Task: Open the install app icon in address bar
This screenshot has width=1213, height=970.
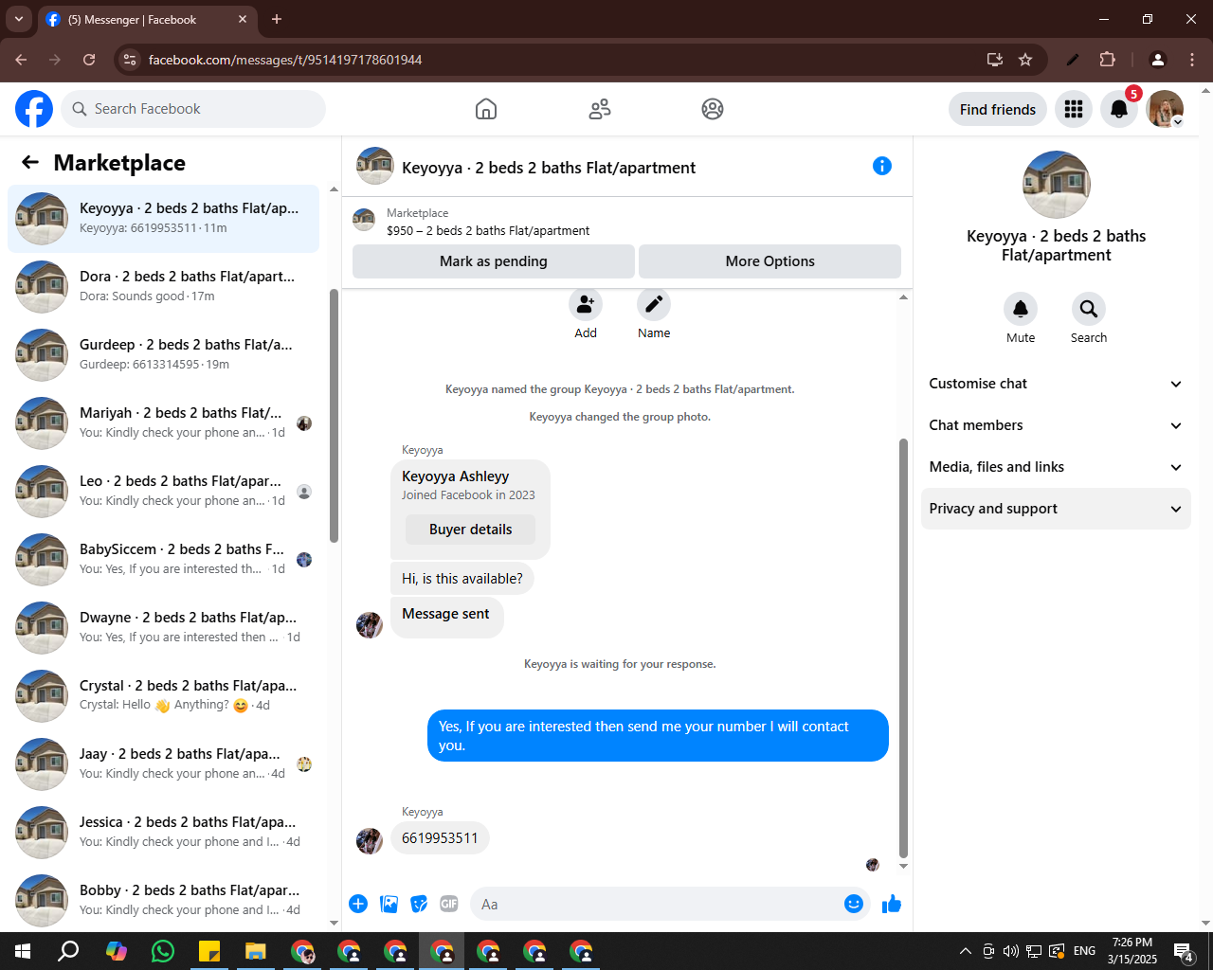Action: coord(995,60)
